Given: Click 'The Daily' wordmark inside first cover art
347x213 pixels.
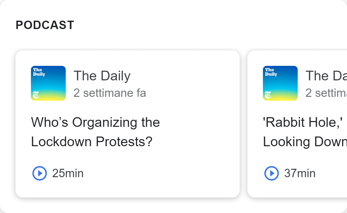Looking at the screenshot, I should (39, 72).
